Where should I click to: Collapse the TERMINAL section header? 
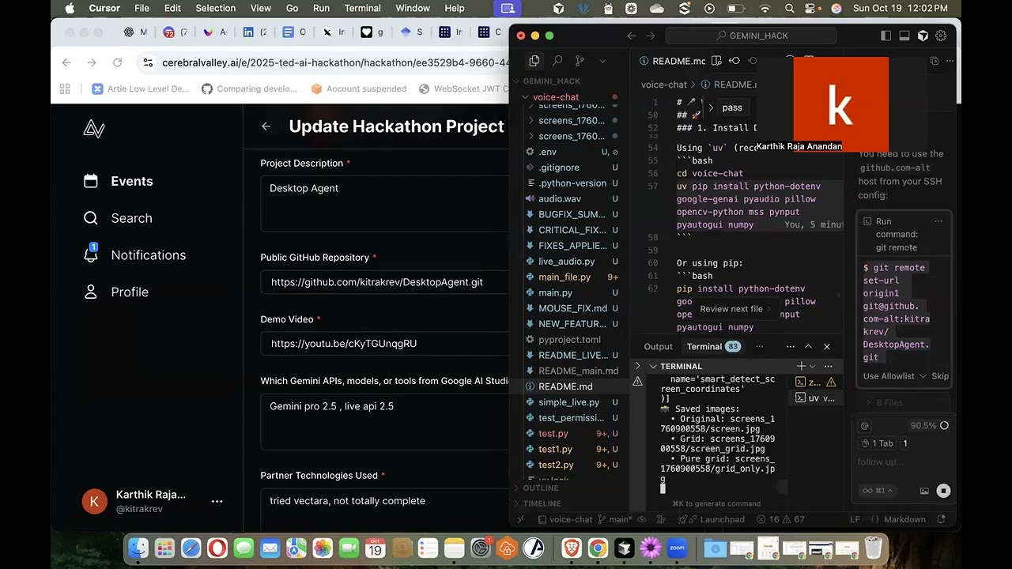[681, 366]
